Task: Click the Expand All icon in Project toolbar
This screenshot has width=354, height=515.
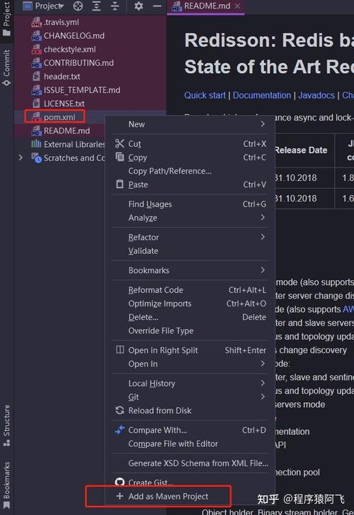Action: 96,6
